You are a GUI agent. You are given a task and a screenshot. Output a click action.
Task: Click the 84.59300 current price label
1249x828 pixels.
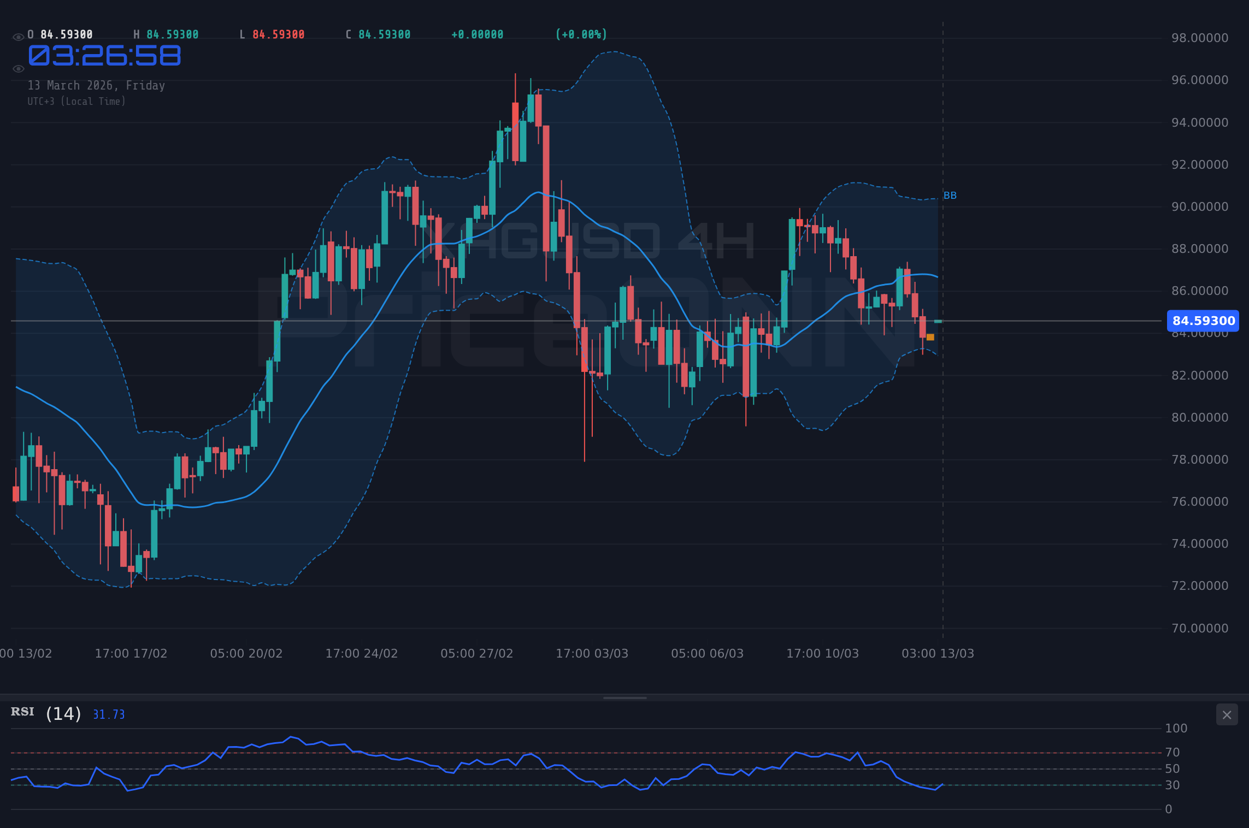(x=1203, y=321)
